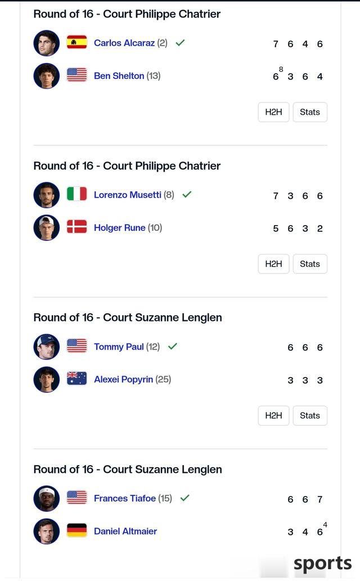This screenshot has width=360, height=581.
Task: Open H2H for Musetti vs Rune
Action: click(274, 264)
